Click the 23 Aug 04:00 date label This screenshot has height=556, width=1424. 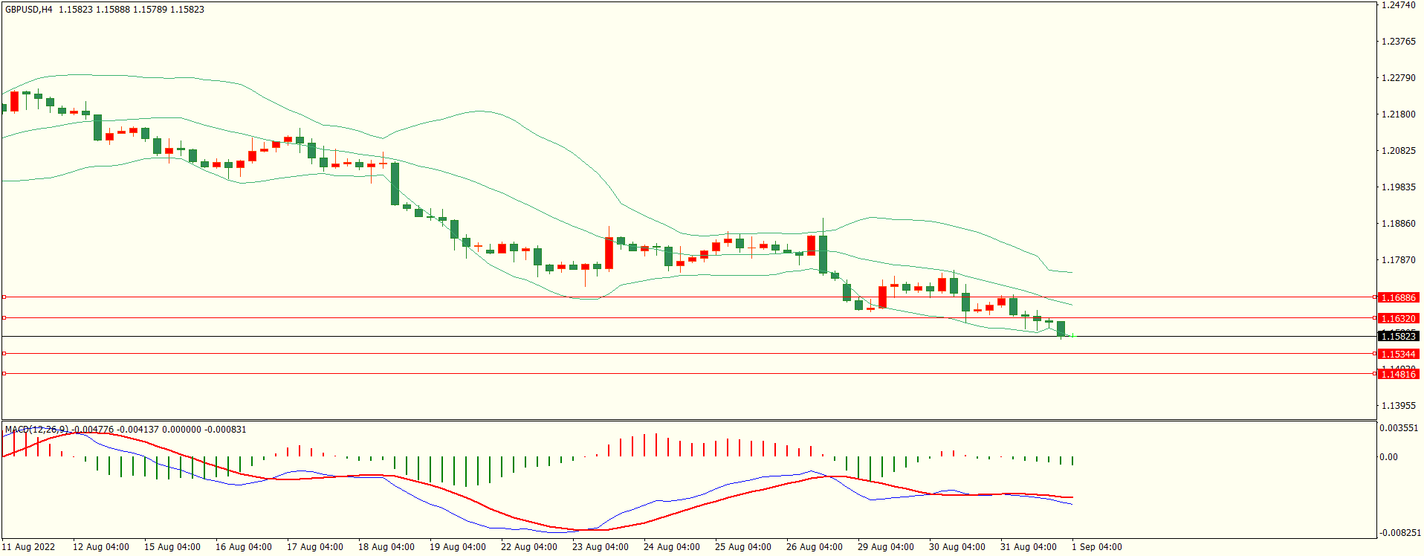coord(600,547)
